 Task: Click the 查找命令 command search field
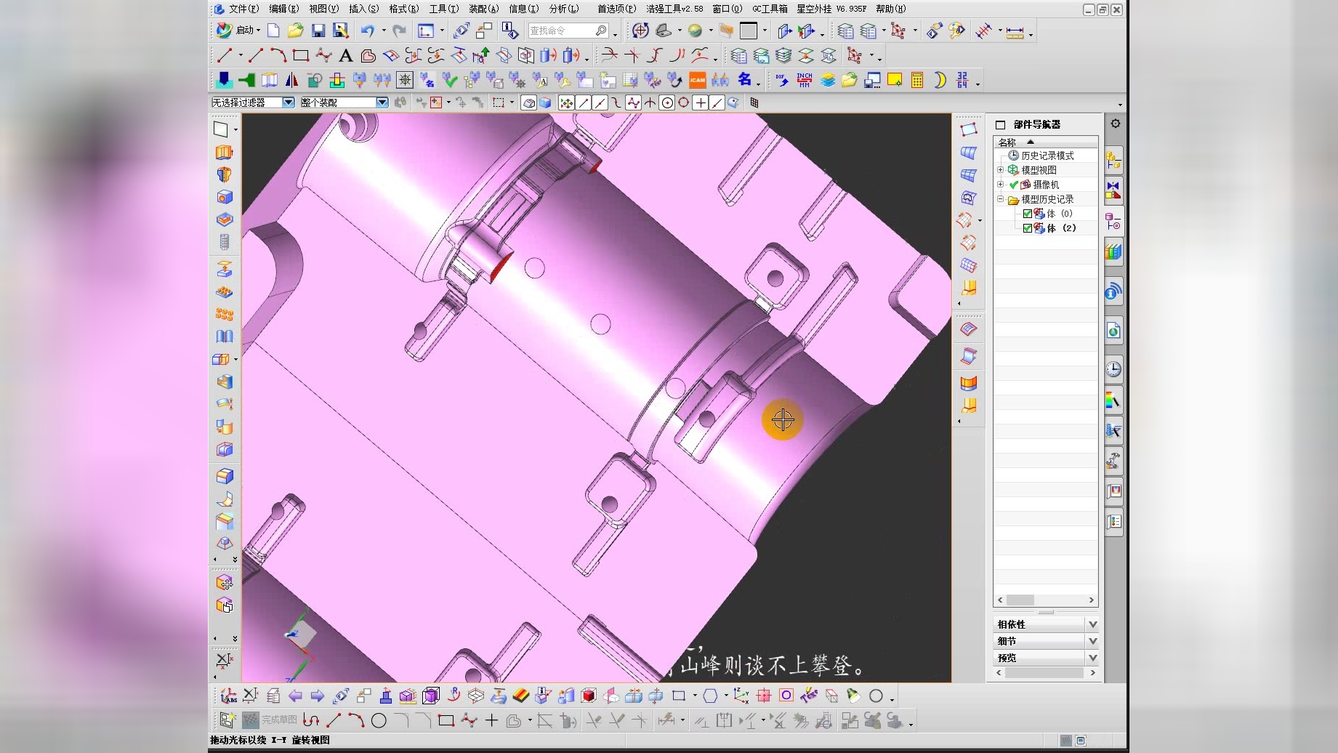pos(568,31)
